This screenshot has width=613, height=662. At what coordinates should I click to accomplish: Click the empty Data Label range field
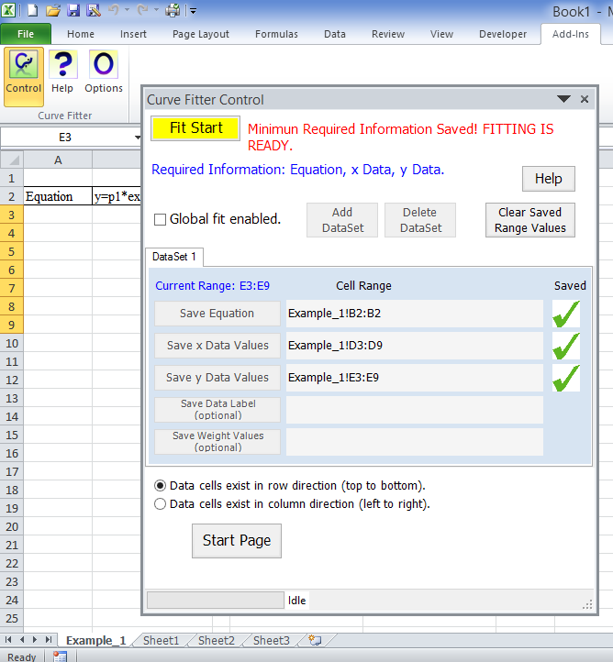(415, 410)
